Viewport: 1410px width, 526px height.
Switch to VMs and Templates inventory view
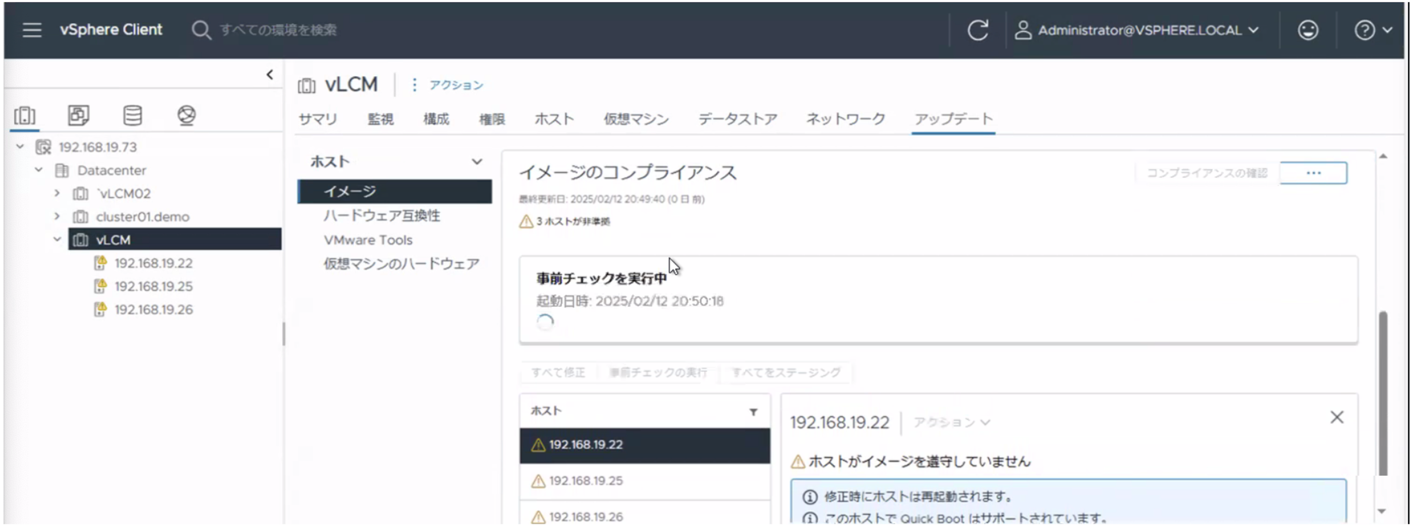[x=78, y=115]
